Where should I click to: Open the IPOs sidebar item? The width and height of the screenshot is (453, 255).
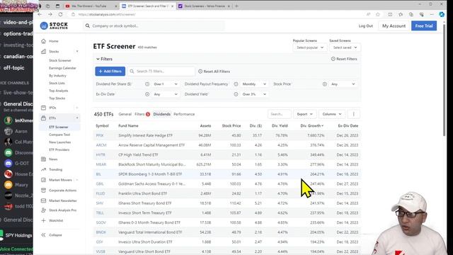pyautogui.click(x=52, y=108)
